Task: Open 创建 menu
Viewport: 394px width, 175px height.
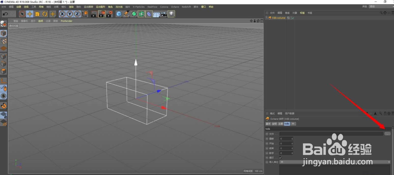Action: tap(19, 7)
